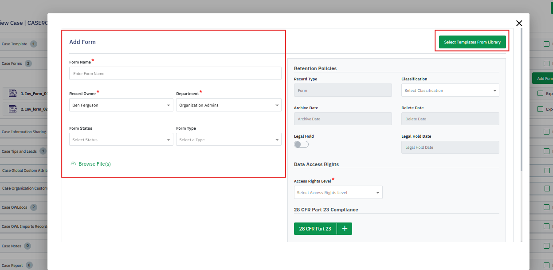Open the Case Notes section
This screenshot has height=270, width=553.
tap(12, 246)
